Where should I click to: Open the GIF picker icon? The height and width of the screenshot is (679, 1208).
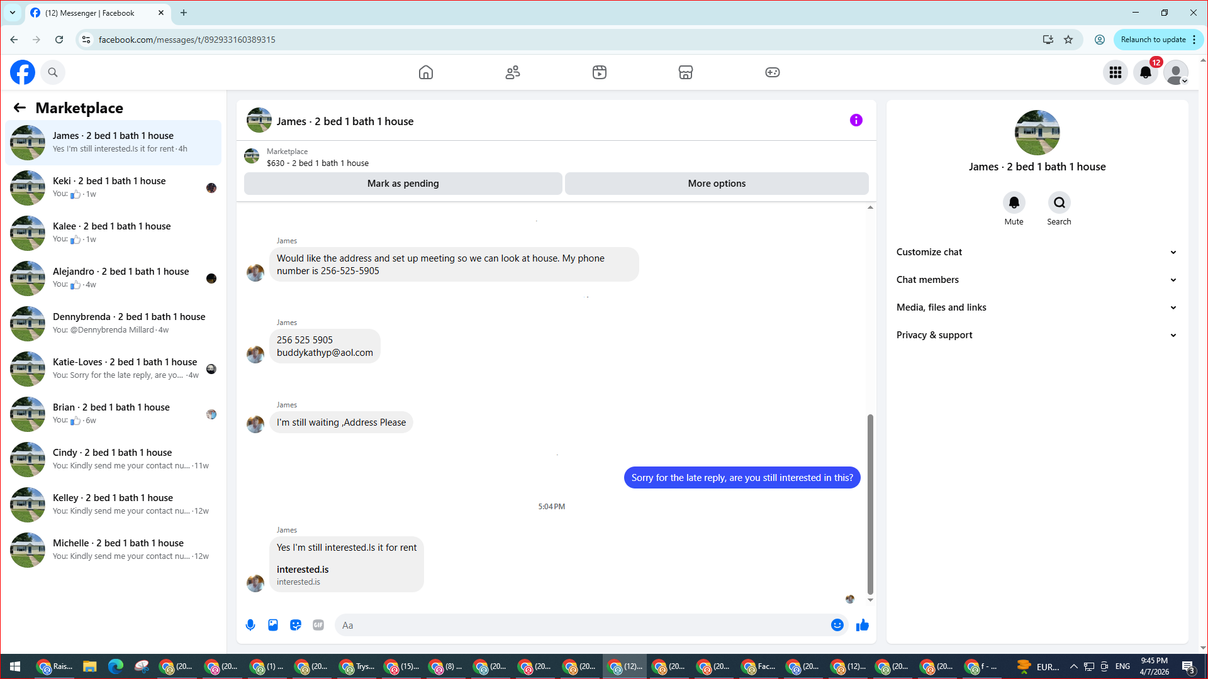point(318,625)
